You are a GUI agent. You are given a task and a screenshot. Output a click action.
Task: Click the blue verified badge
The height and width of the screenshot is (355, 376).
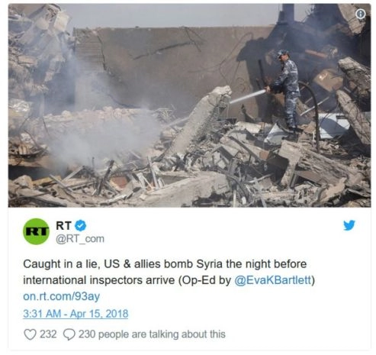tap(81, 226)
